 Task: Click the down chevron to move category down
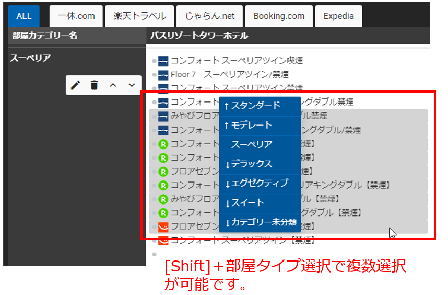click(x=132, y=85)
